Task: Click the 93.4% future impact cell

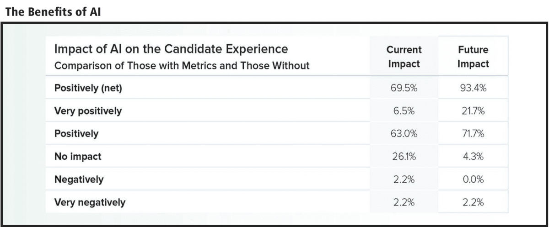Action: (x=473, y=89)
